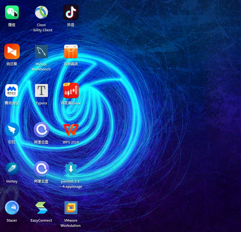241x232 pixels.
Task: Open the 抖音 TikTok icon
Action: click(x=71, y=12)
